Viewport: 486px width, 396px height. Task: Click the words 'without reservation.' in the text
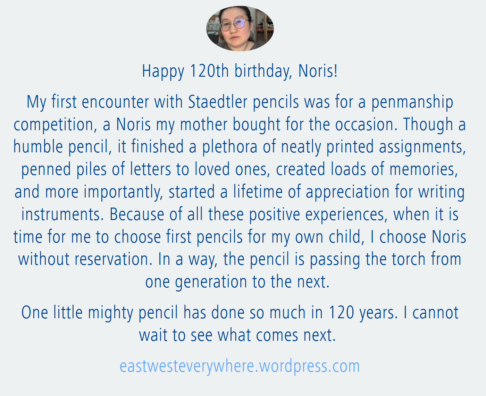click(85, 259)
